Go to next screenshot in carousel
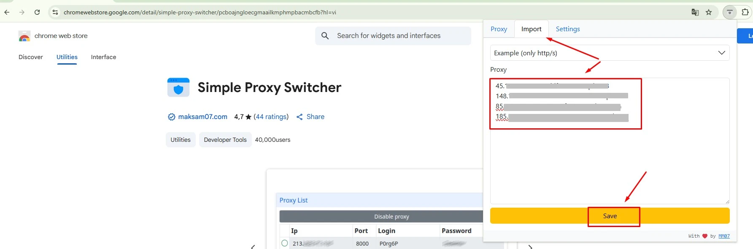Viewport: 753px width, 249px height. [530, 246]
